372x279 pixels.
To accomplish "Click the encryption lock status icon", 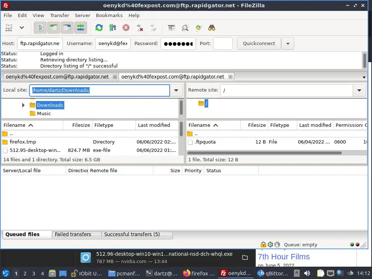I will [263, 244].
